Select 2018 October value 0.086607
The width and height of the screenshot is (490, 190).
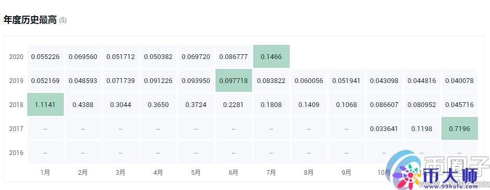point(384,104)
